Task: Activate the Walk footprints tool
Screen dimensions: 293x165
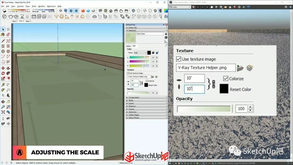Action: tap(3, 123)
